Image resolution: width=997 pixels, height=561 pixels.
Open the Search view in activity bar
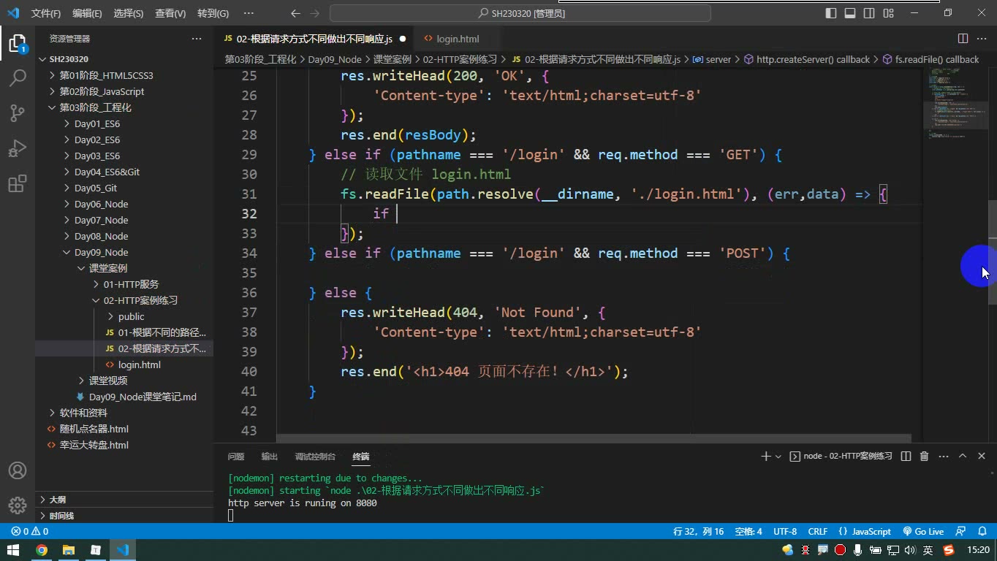click(x=18, y=77)
